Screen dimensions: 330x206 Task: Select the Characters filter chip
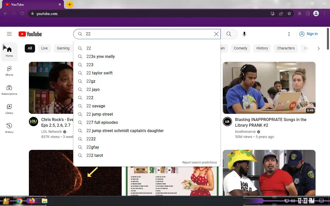pos(286,48)
